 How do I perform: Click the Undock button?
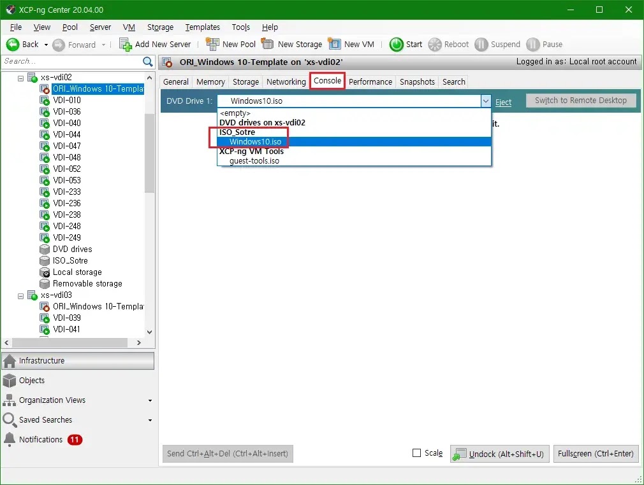499,453
